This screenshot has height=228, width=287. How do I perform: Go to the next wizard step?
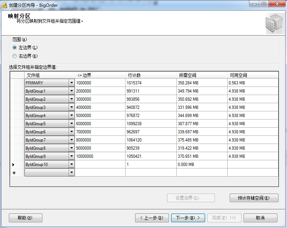click(x=188, y=218)
